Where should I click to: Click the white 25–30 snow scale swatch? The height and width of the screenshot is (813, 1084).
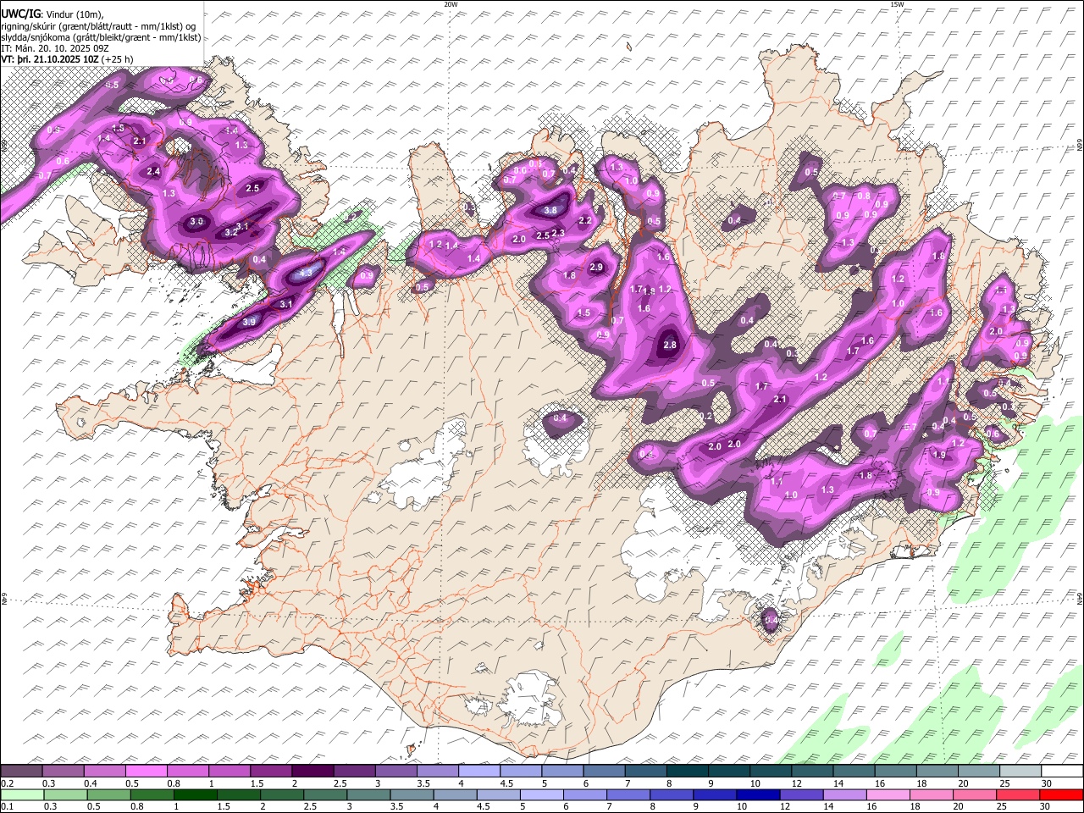click(1061, 771)
